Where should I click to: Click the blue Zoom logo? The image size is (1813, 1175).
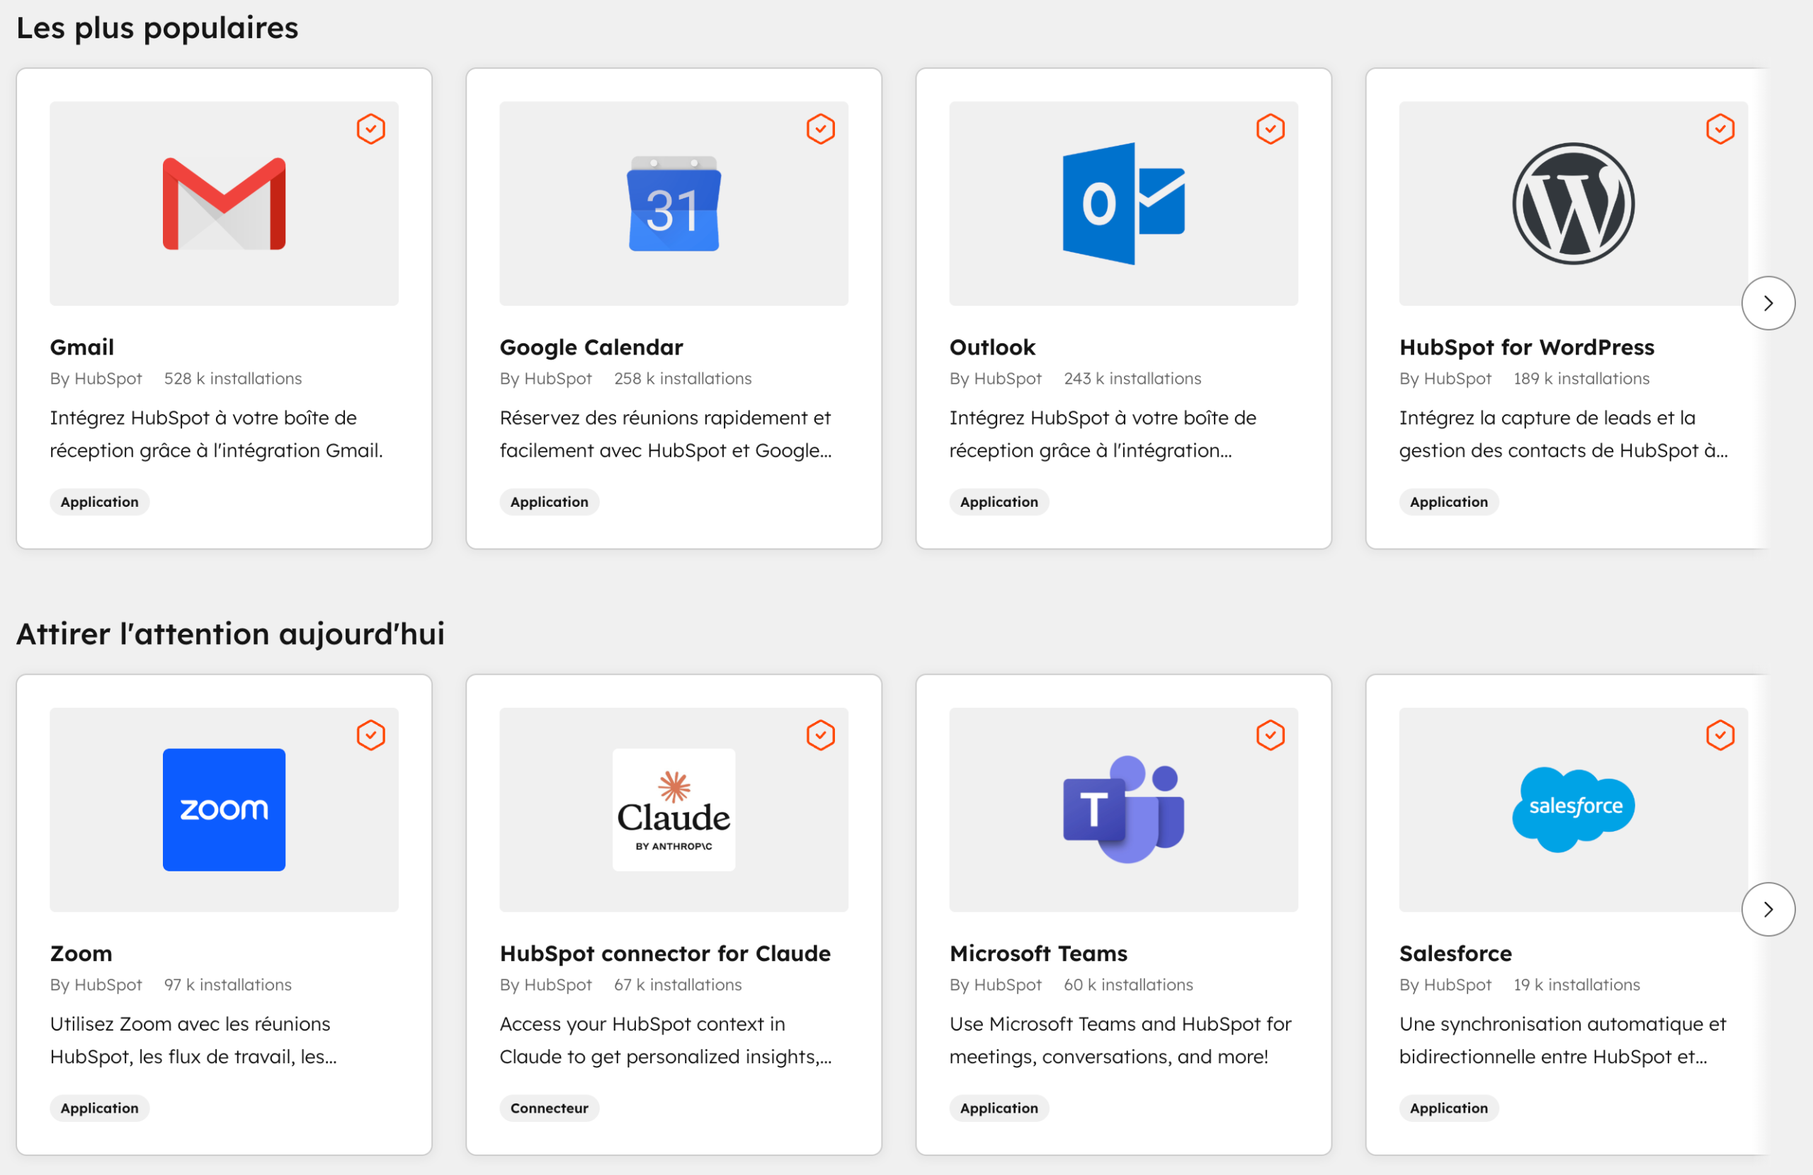click(224, 810)
